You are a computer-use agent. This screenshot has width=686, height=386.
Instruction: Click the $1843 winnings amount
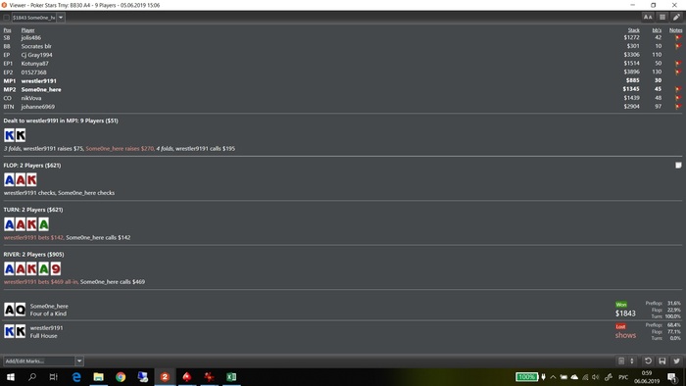625,313
